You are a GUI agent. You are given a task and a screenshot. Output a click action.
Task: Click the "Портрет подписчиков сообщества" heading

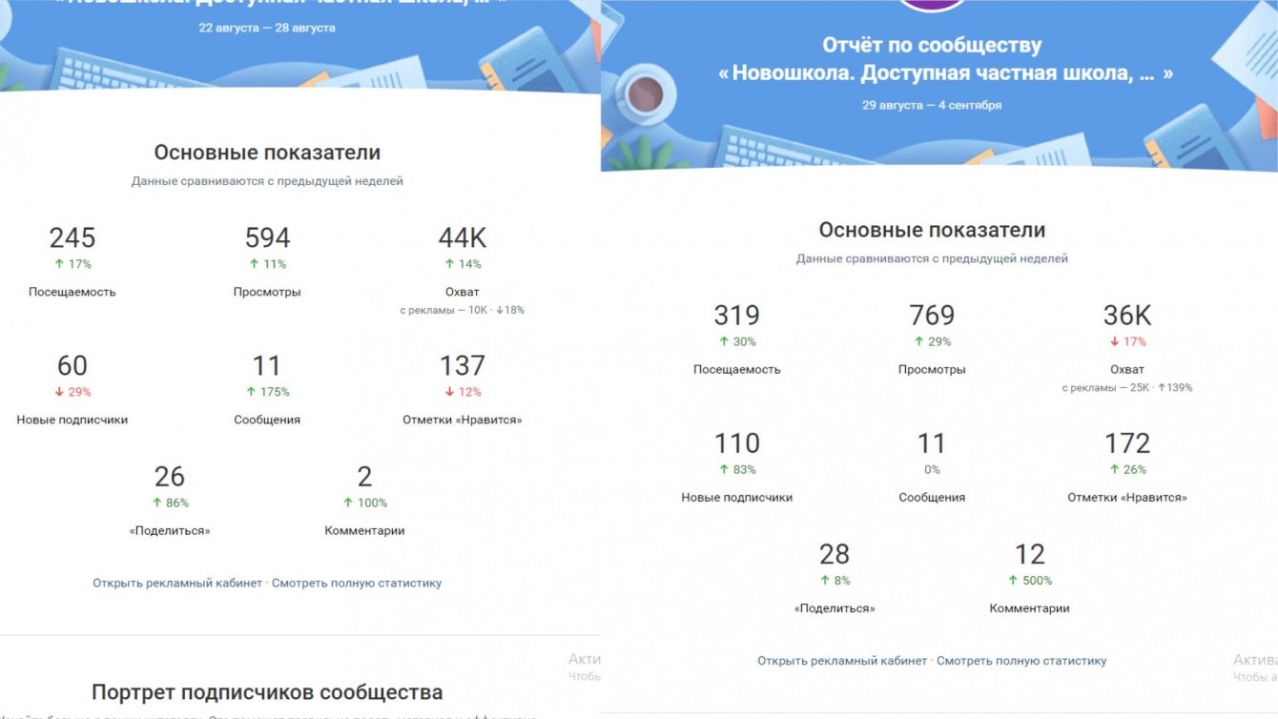pyautogui.click(x=267, y=692)
